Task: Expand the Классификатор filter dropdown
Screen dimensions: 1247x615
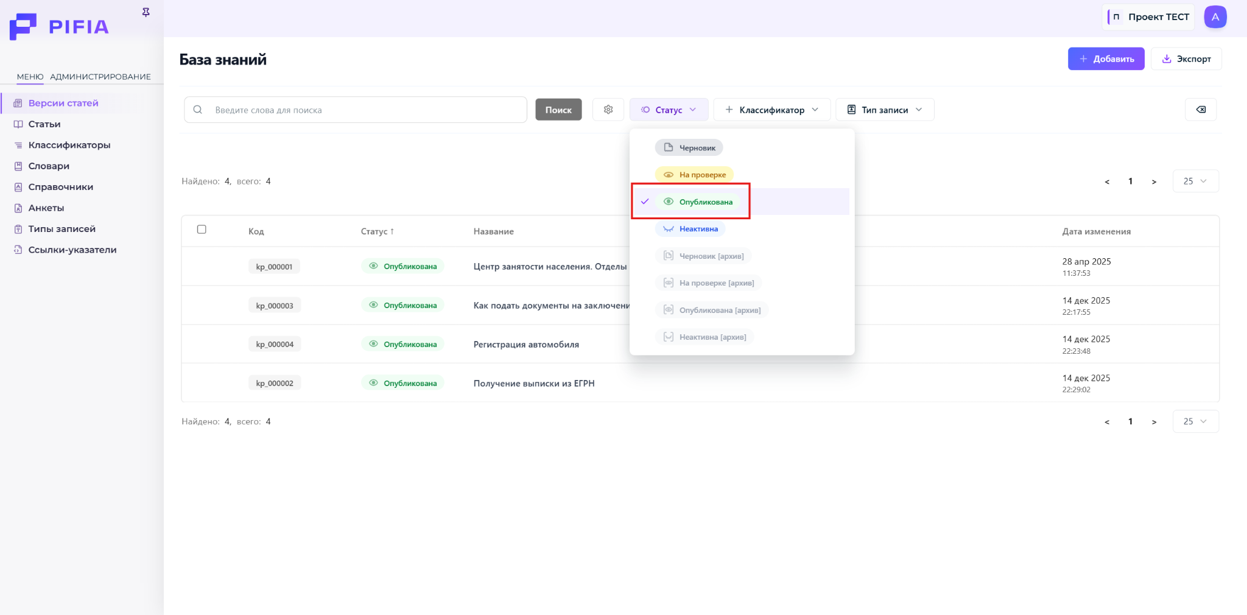Action: (771, 110)
